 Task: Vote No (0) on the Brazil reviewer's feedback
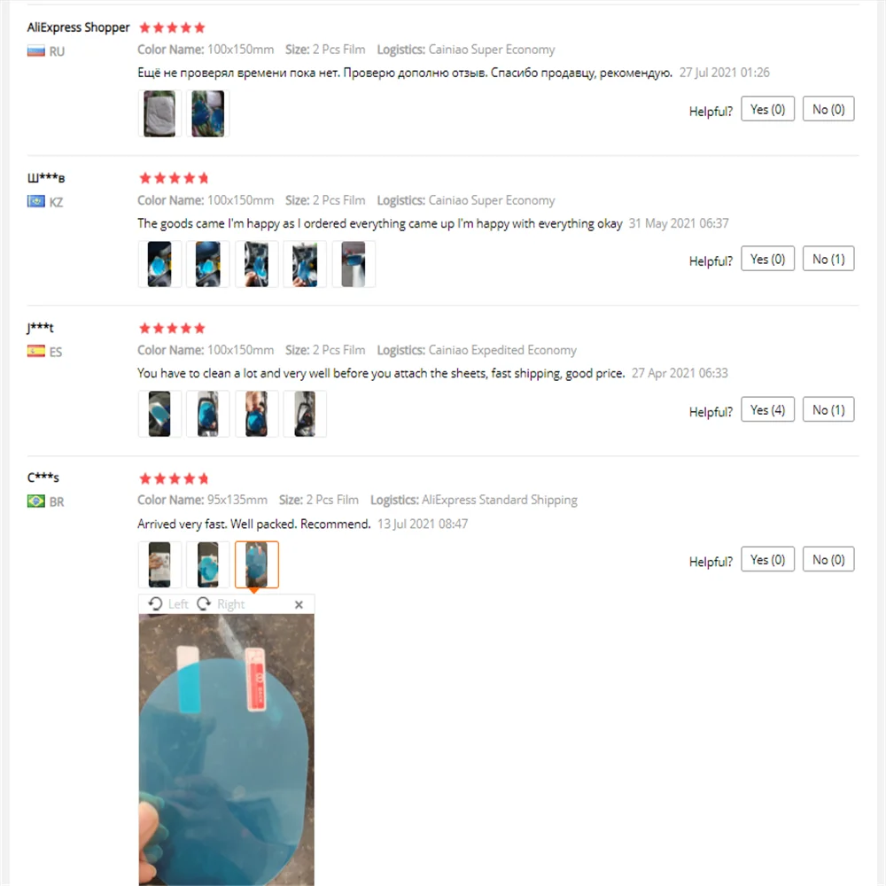click(828, 559)
